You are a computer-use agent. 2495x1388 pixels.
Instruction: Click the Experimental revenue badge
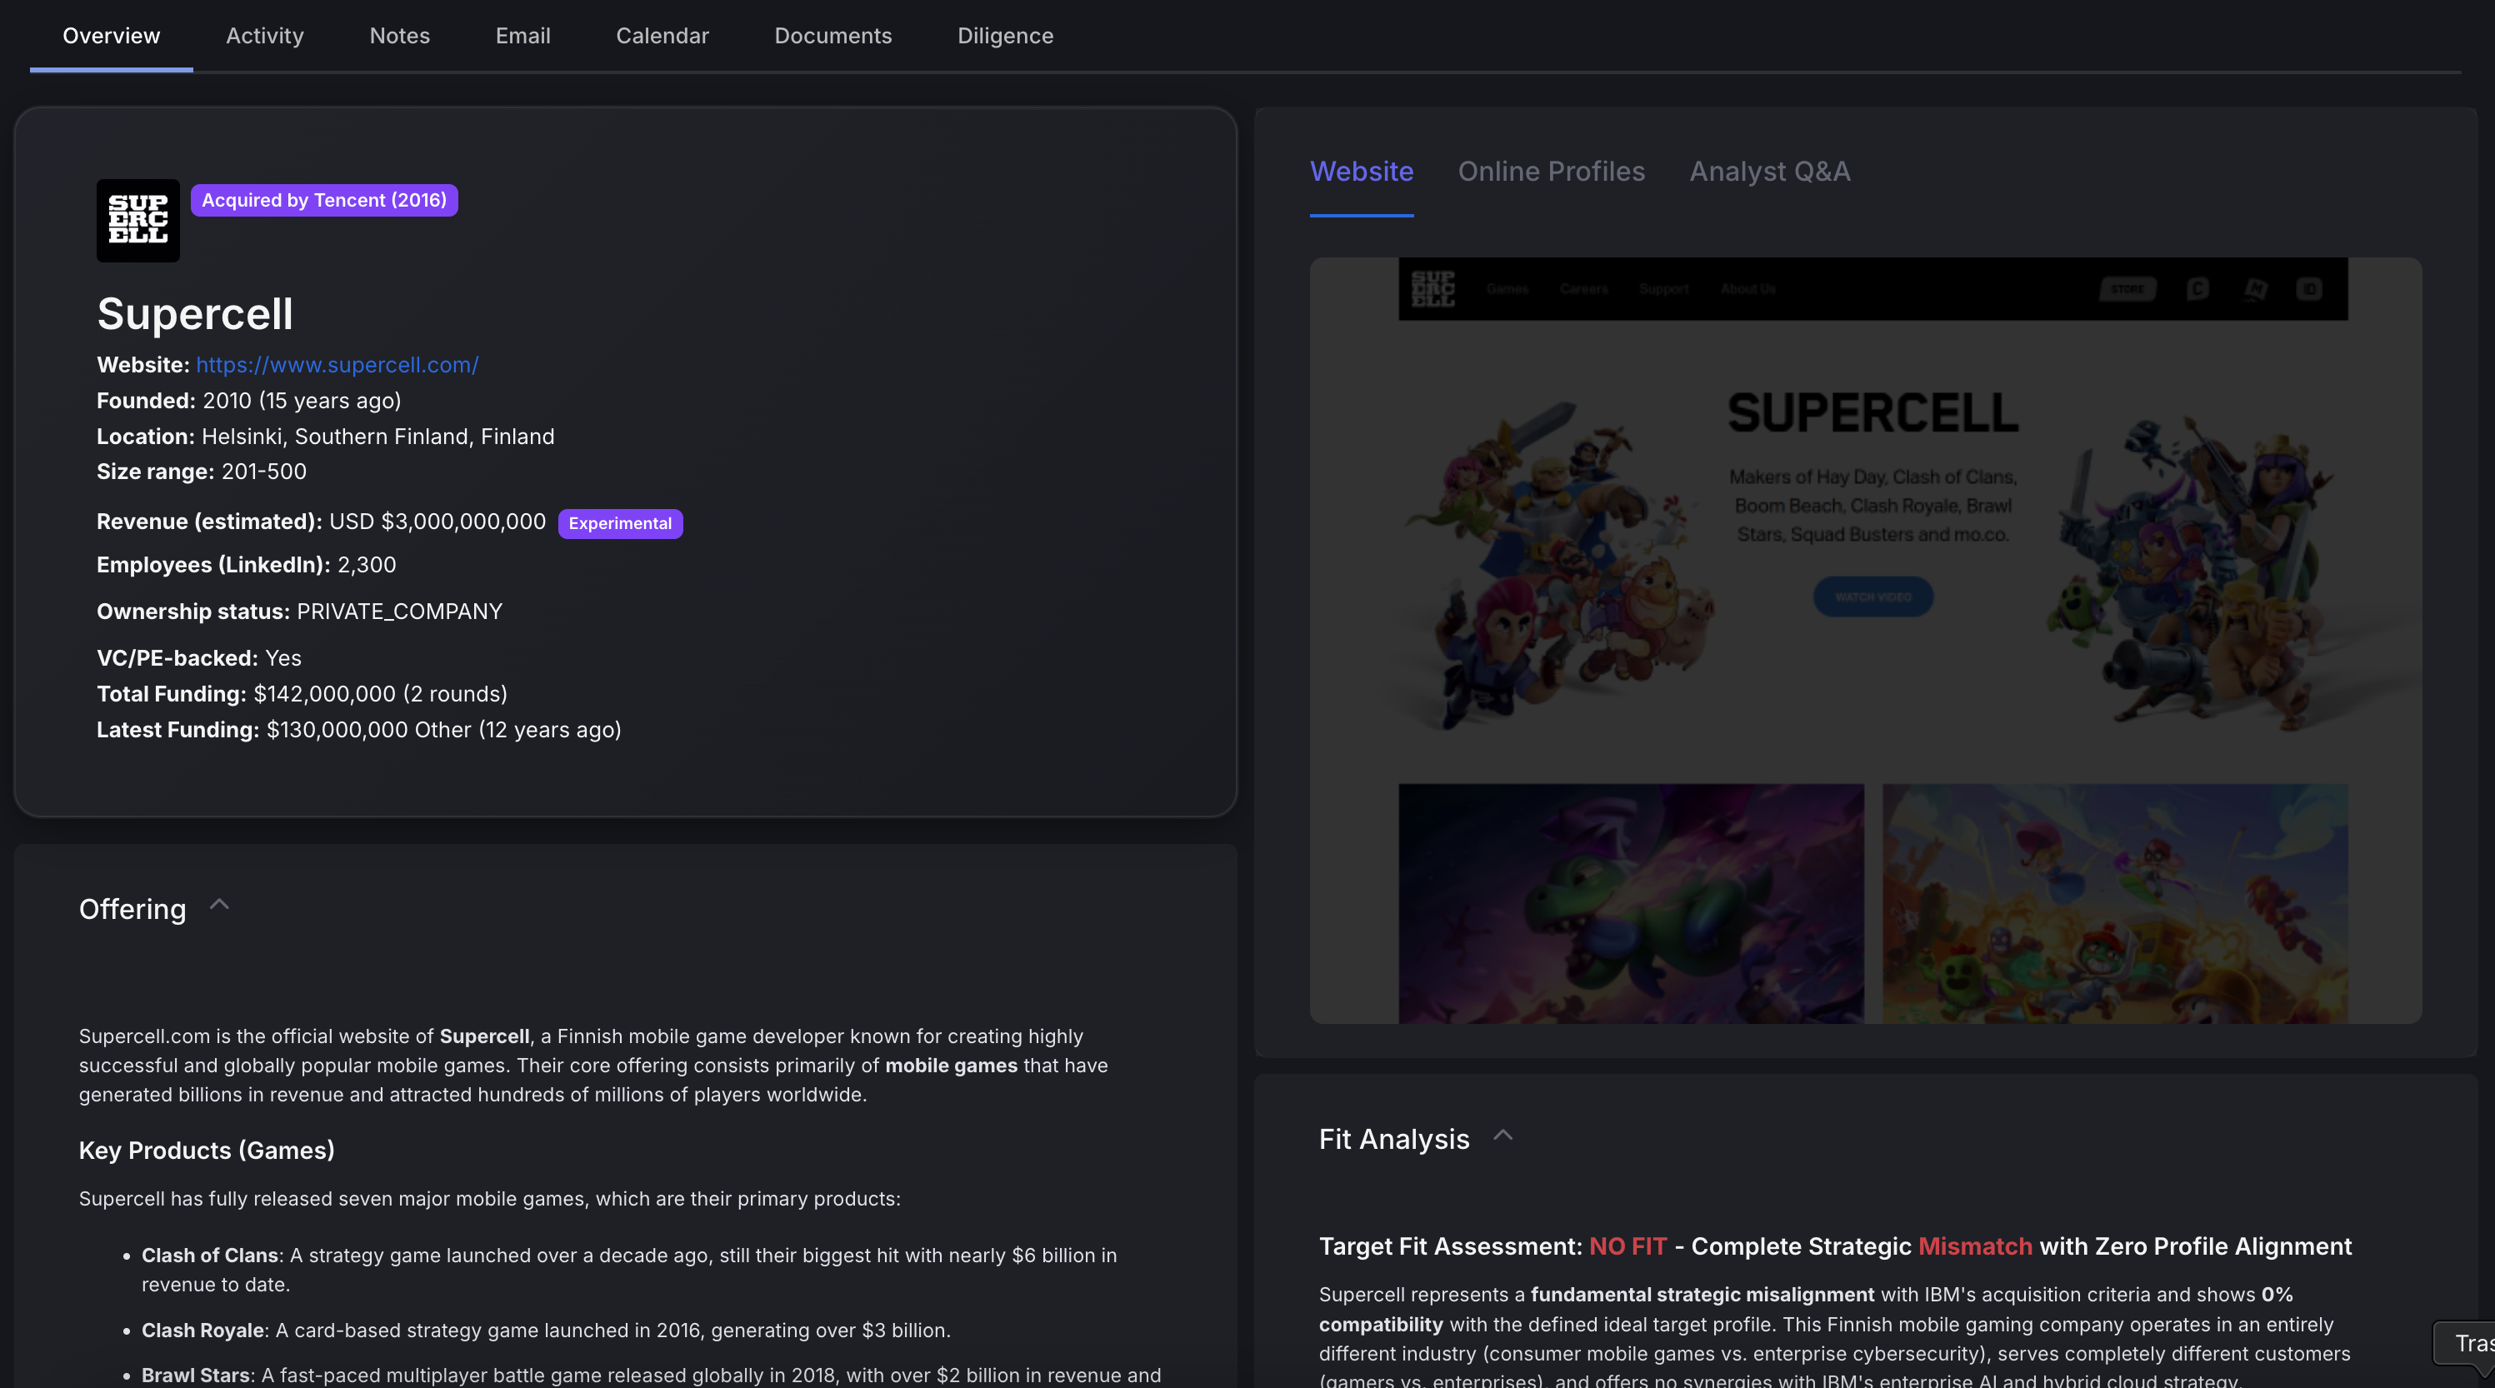[620, 523]
